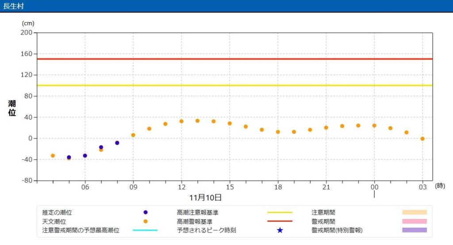Select the orange tide point at 12時

click(x=181, y=121)
